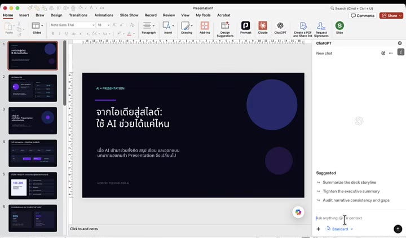Open the Comments pane
406x238 pixels.
363,16
